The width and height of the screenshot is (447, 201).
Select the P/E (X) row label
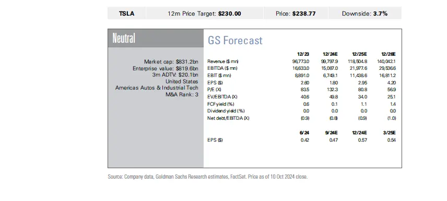pyautogui.click(x=215, y=90)
